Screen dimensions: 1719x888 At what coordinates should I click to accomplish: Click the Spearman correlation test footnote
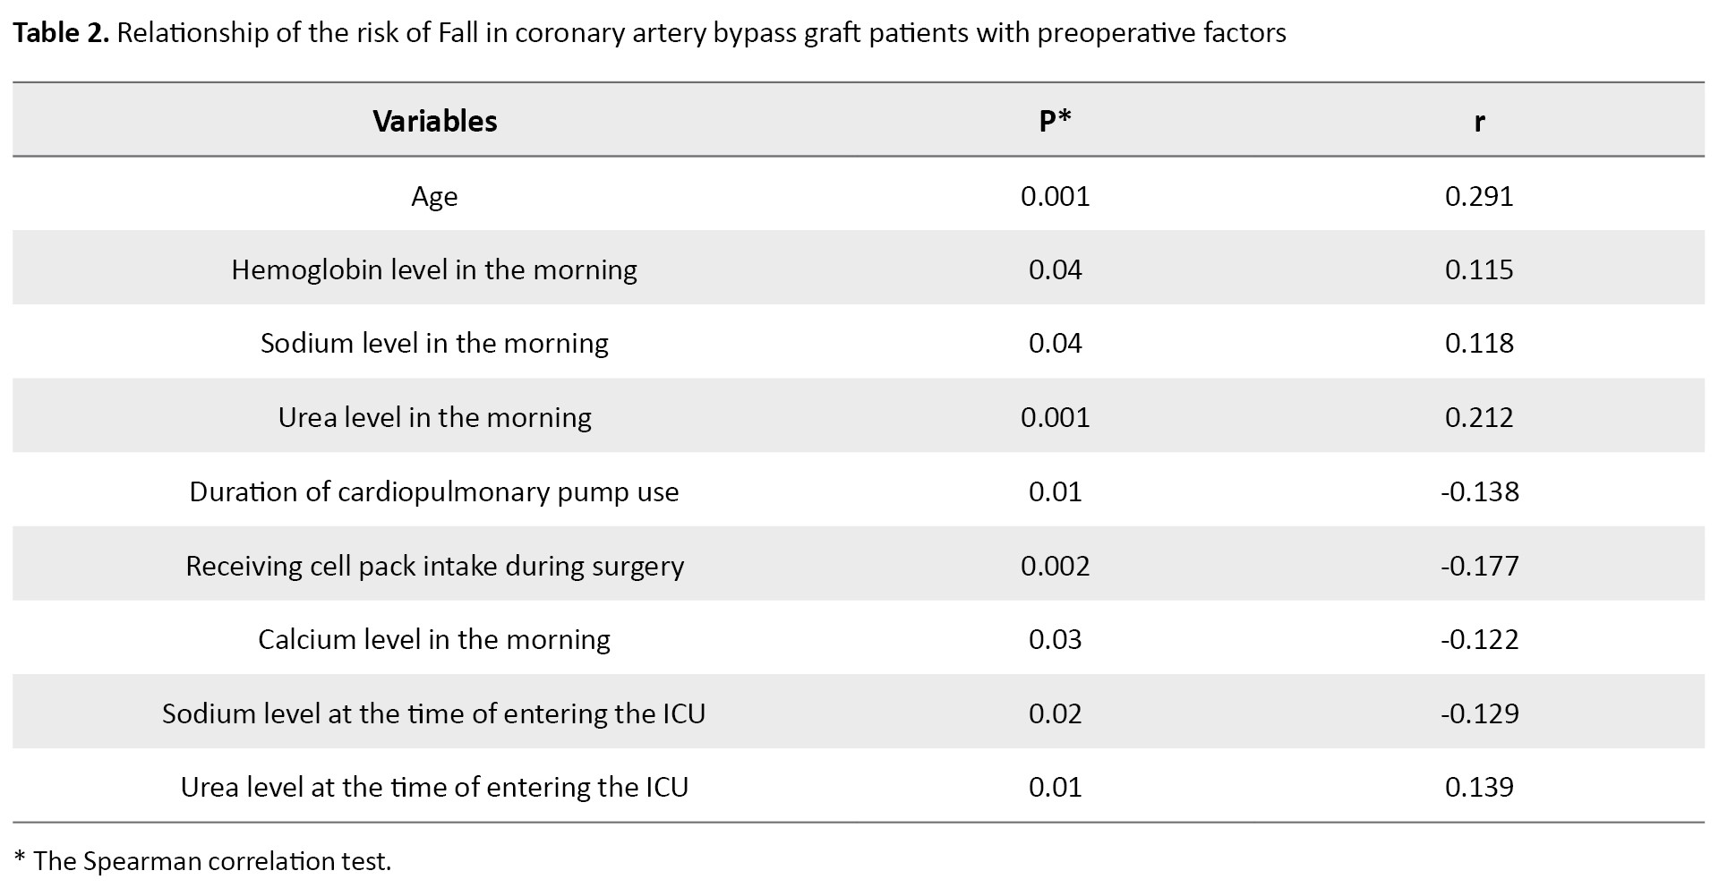(x=203, y=861)
